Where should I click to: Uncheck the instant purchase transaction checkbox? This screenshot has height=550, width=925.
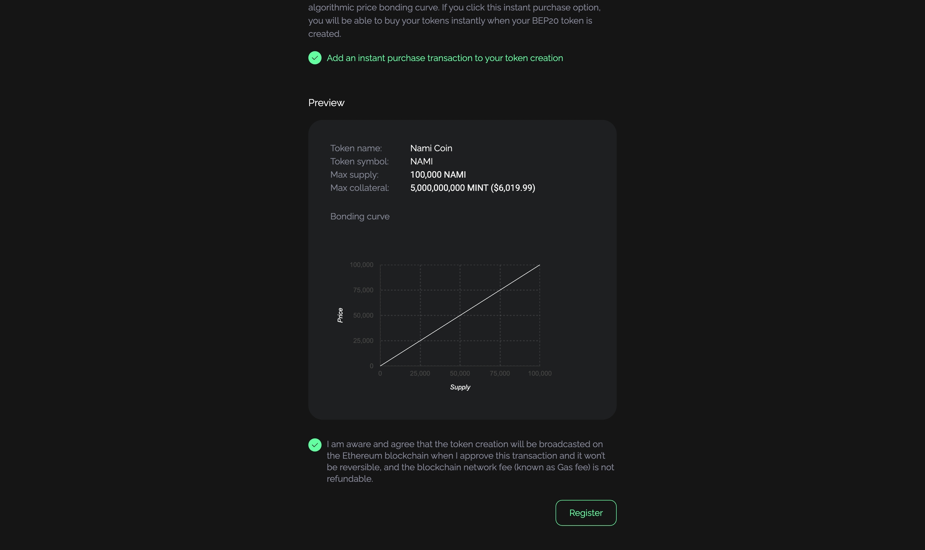pyautogui.click(x=315, y=58)
